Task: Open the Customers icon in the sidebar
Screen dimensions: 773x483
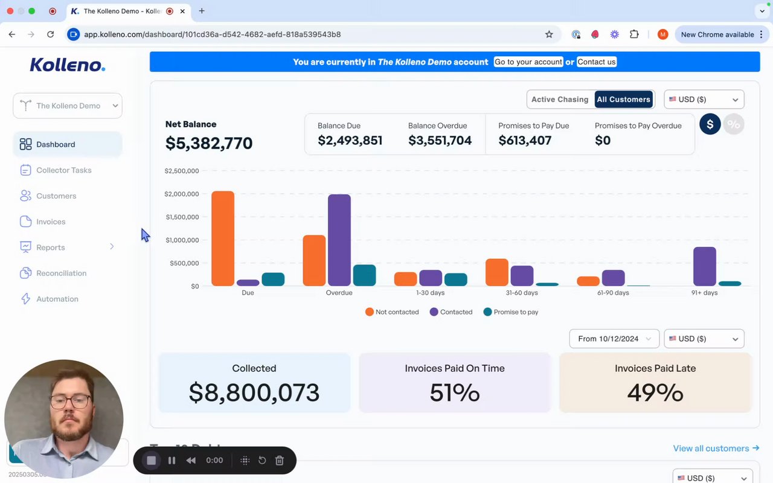Action: 25,196
